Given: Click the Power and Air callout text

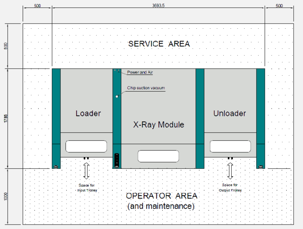Looking at the screenshot, I should 140,72.
